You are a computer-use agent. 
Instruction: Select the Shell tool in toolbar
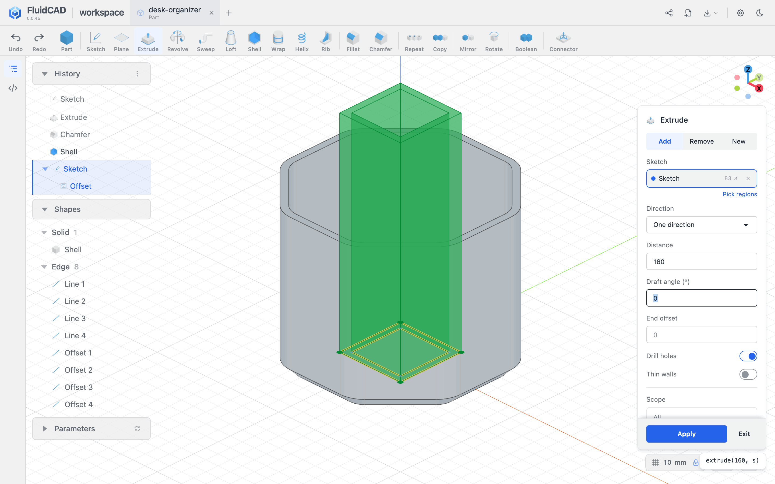click(x=254, y=41)
